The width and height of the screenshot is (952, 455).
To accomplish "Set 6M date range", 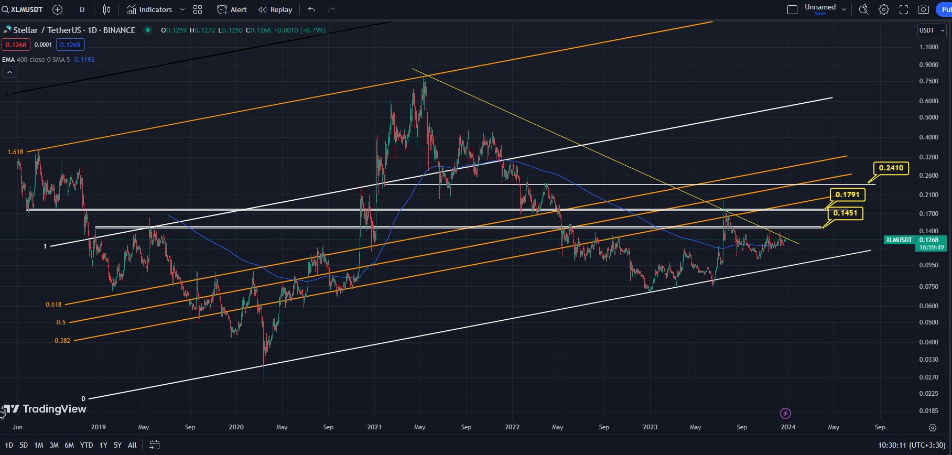I will point(69,445).
